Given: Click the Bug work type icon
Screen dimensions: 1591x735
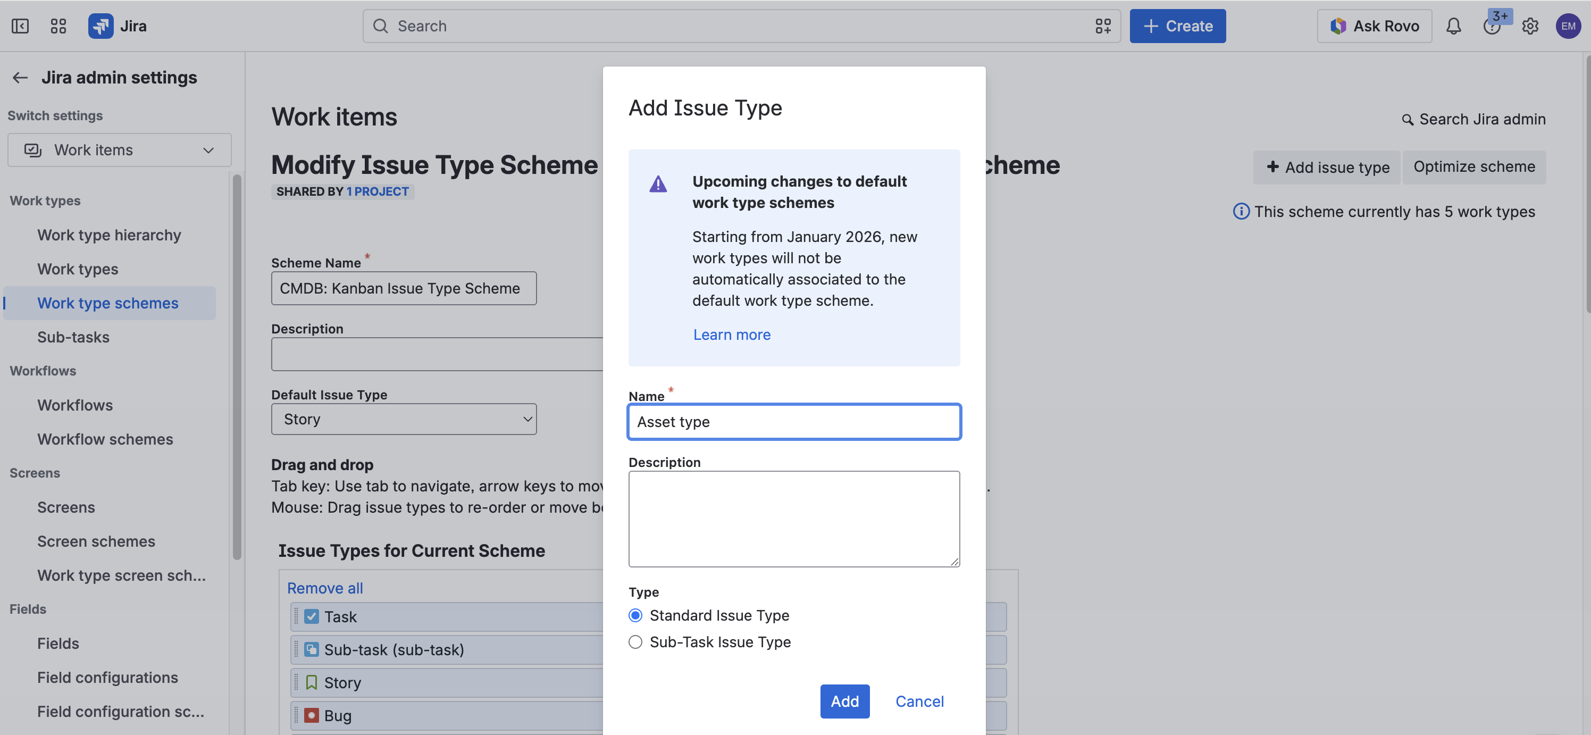Looking at the screenshot, I should click(x=311, y=715).
